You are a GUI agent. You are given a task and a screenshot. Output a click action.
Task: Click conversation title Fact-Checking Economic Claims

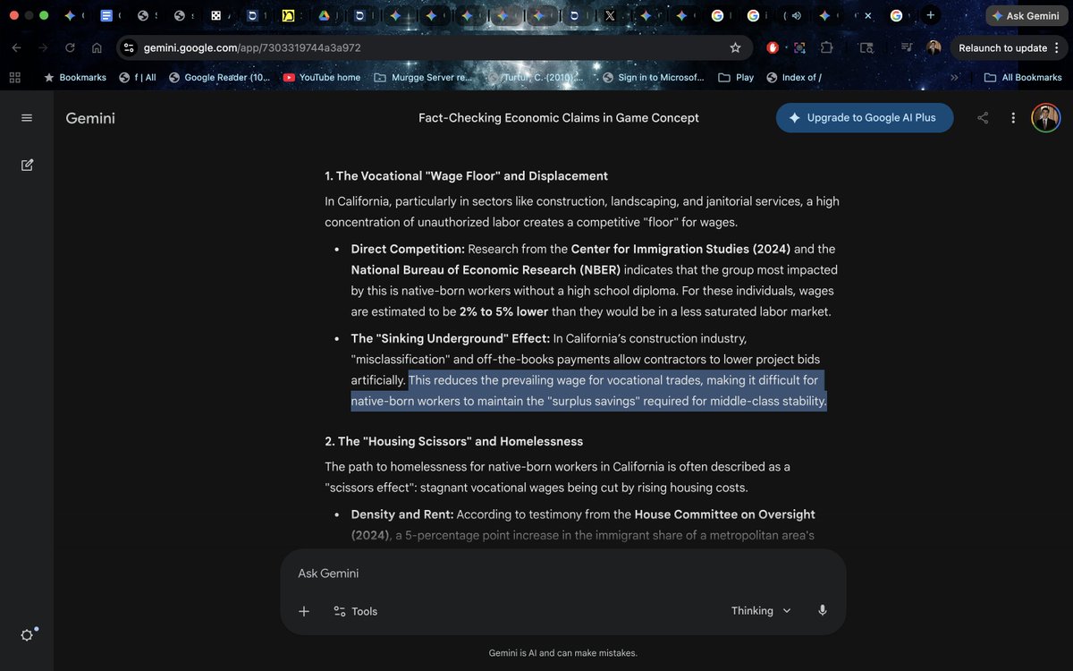559,118
